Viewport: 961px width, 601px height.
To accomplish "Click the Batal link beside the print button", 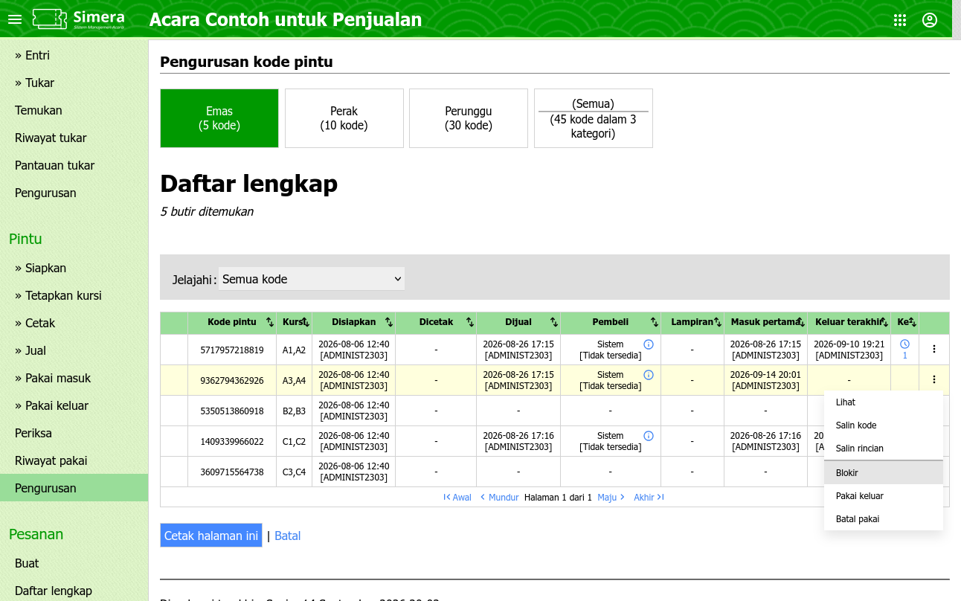I will 288,536.
